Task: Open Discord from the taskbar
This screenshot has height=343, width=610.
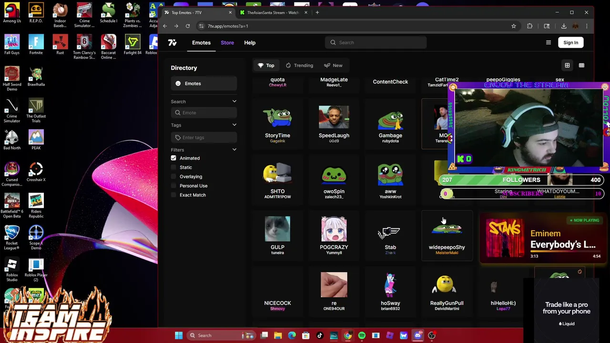Action: click(418, 335)
